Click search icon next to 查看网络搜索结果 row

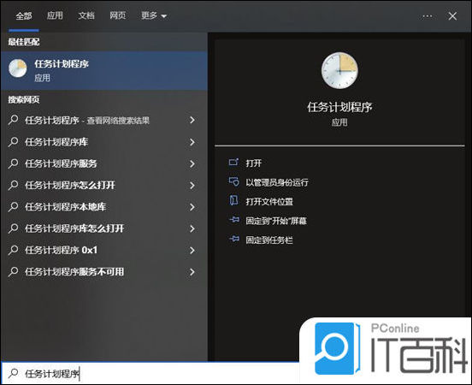[x=13, y=120]
